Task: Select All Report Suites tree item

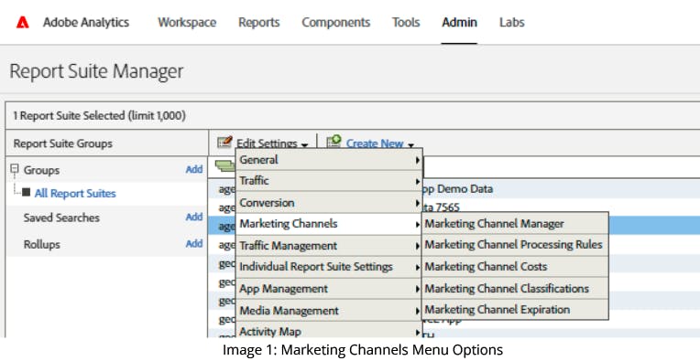Action: 75,193
